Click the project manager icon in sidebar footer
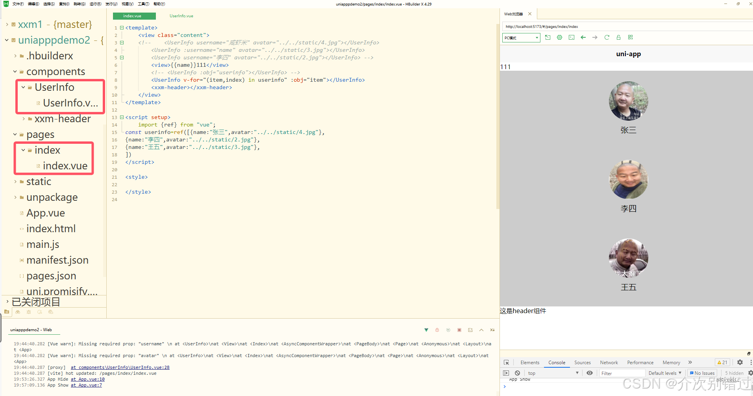 click(7, 312)
